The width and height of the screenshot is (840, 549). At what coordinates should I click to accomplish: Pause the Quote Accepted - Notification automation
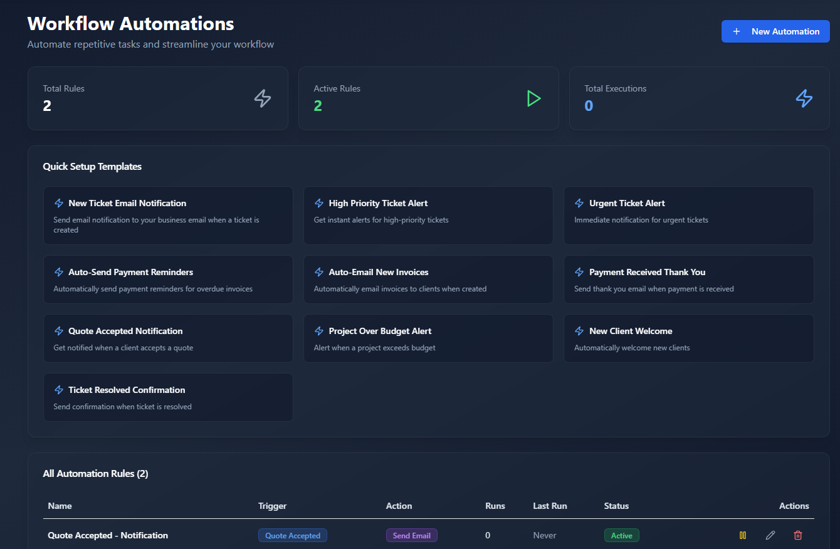(743, 535)
